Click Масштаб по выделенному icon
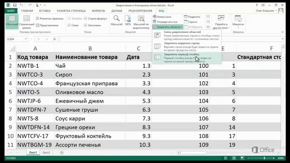Viewport: 290px width, 163px height. (x=141, y=22)
